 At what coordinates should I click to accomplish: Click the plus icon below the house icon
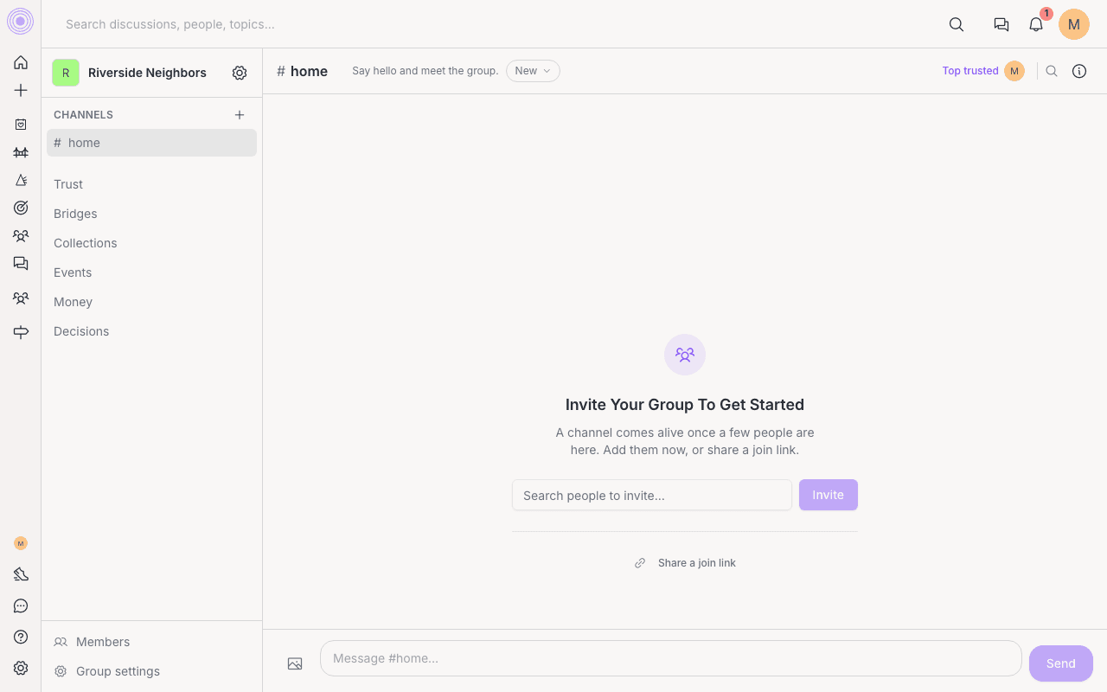(x=21, y=90)
